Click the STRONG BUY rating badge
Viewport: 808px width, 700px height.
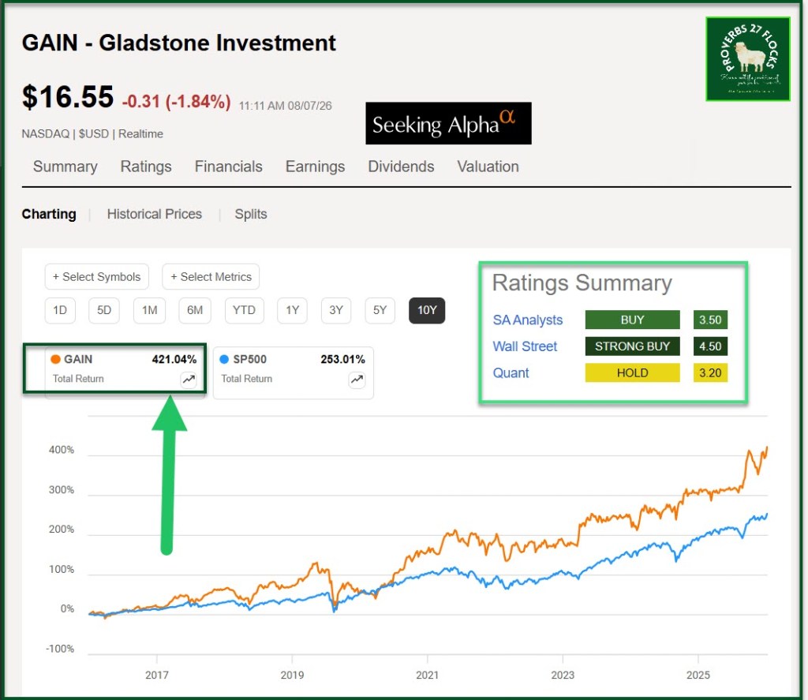click(632, 346)
